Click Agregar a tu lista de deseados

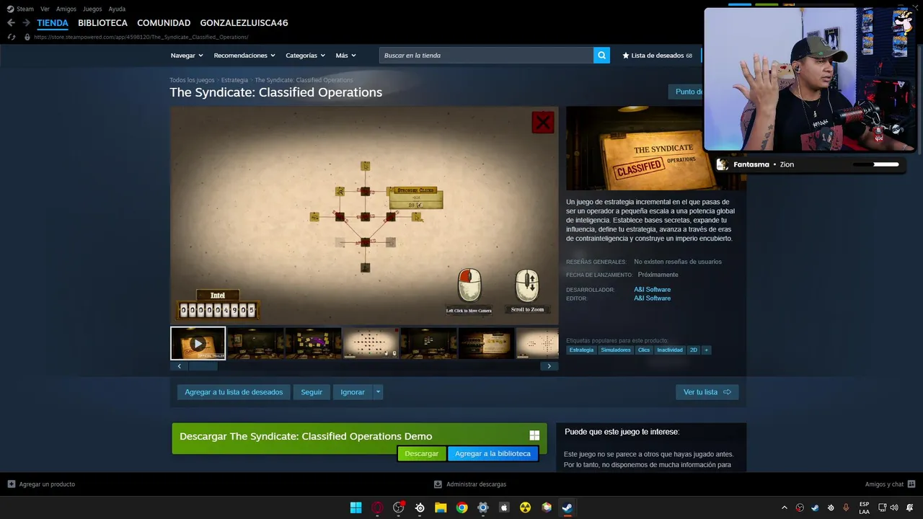click(234, 392)
